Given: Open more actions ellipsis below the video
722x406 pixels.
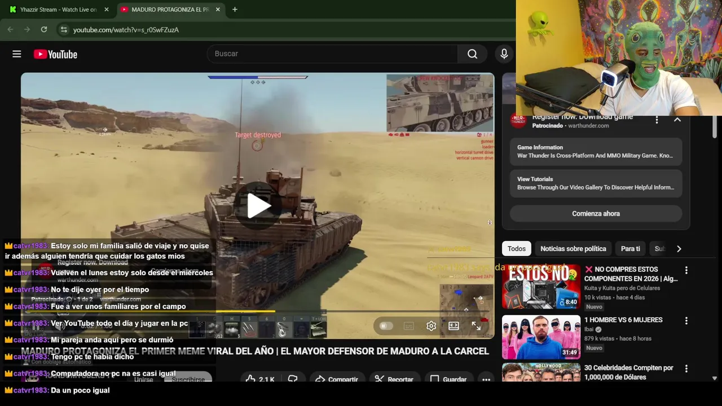Looking at the screenshot, I should pos(486,379).
